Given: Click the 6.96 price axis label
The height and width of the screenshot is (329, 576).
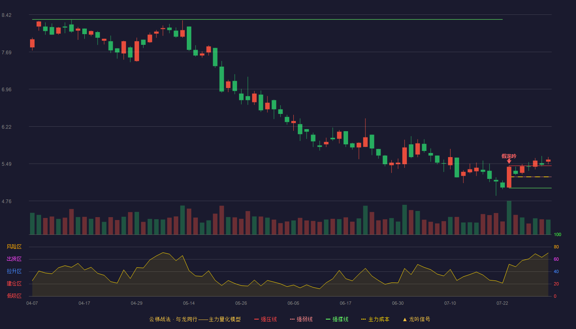Looking at the screenshot, I should pos(6,90).
